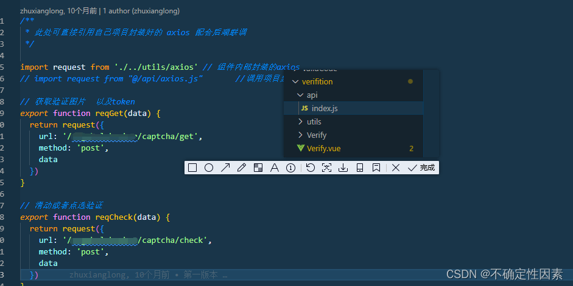Select the text annotation tool
573x286 pixels.
275,168
